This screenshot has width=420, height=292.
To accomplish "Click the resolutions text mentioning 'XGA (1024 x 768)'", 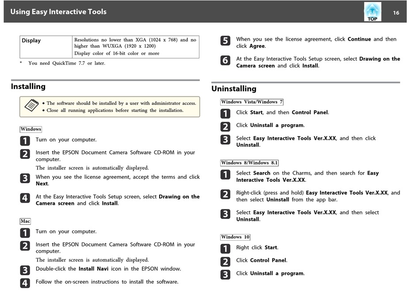I will [135, 43].
